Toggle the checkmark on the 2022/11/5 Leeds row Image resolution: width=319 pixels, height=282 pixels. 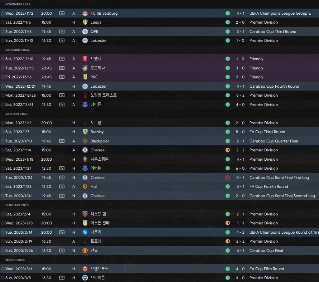(3, 22)
